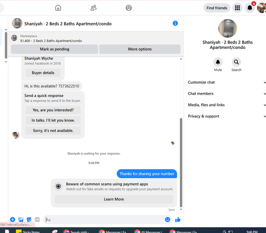Open the Friends icon in top navigation
Viewport: 266px width, 233px height.
tap(94, 8)
